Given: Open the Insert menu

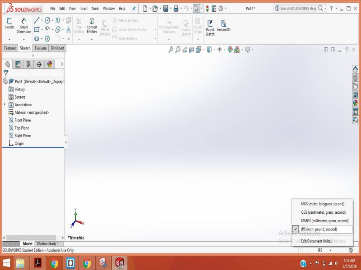Looking at the screenshot, I should point(83,9).
